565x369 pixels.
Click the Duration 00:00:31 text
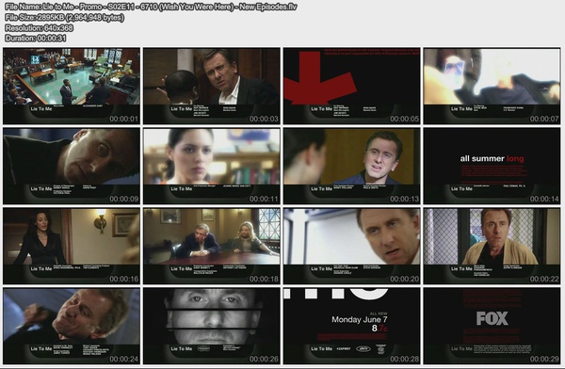36,38
